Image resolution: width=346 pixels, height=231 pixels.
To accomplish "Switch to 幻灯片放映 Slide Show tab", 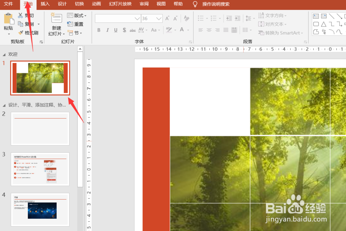I will point(120,4).
